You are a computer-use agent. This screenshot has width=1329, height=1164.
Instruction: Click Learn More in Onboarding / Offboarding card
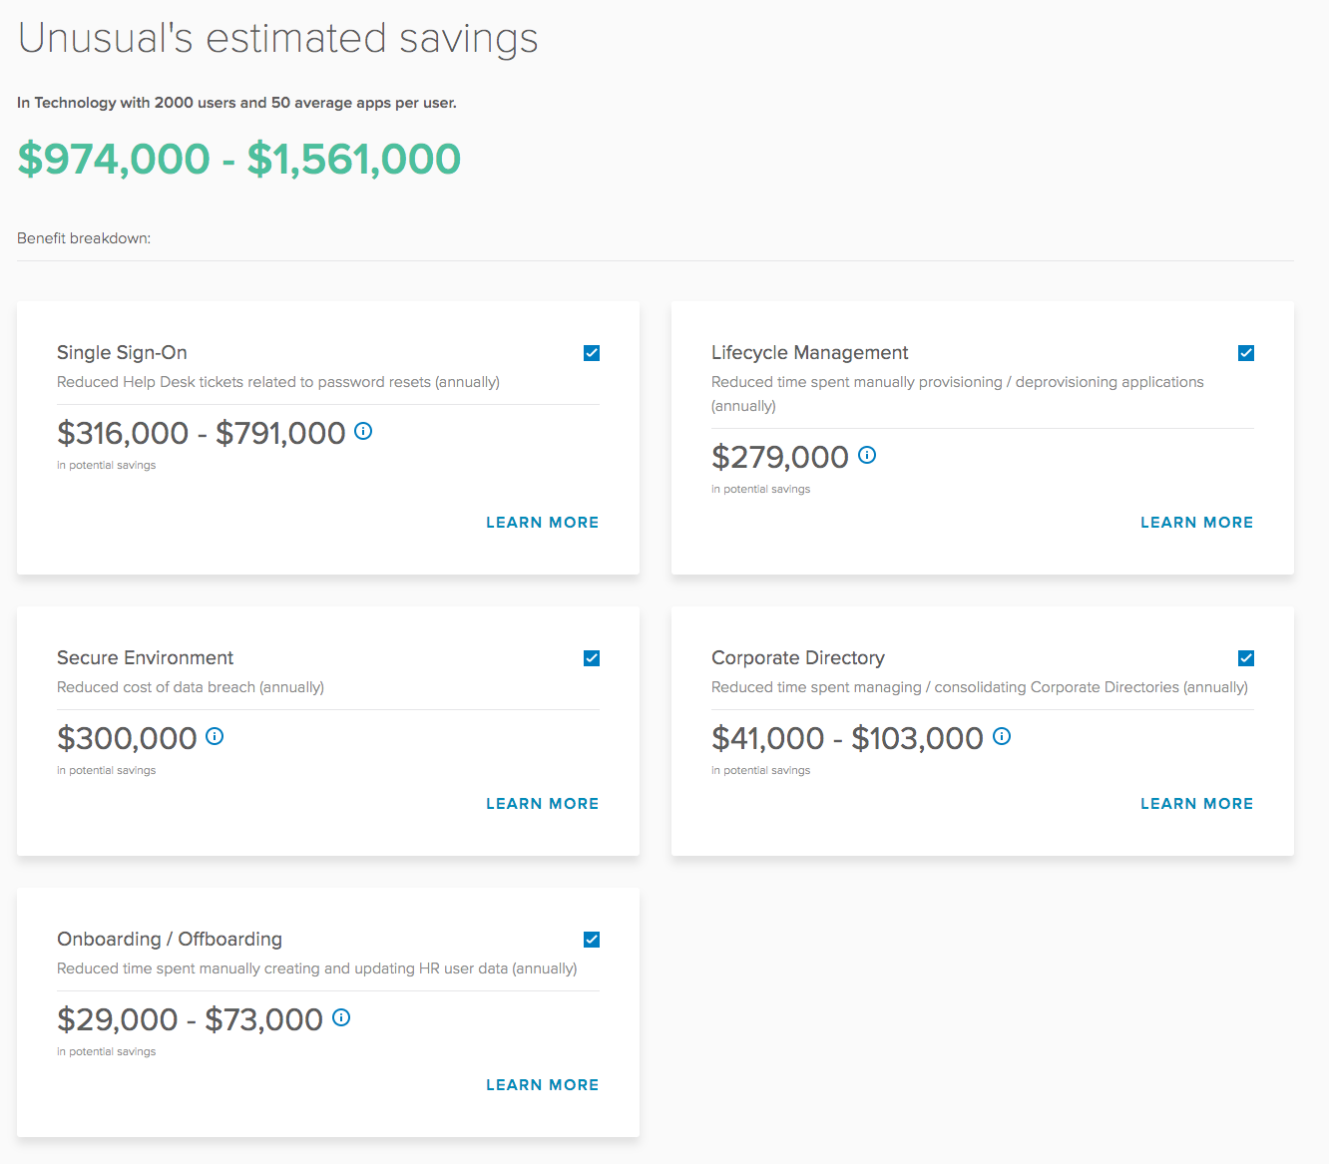point(542,1085)
